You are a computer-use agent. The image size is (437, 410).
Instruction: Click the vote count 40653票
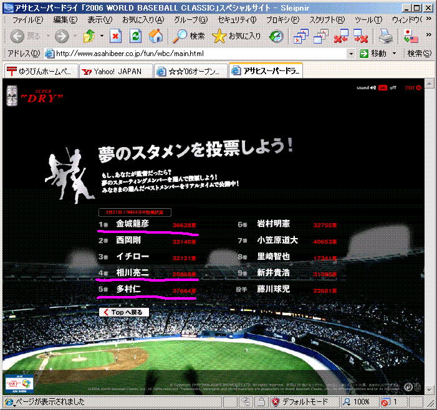[x=325, y=242]
